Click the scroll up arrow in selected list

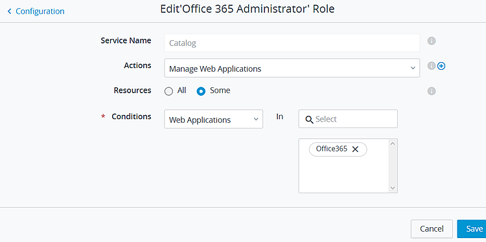click(x=393, y=144)
